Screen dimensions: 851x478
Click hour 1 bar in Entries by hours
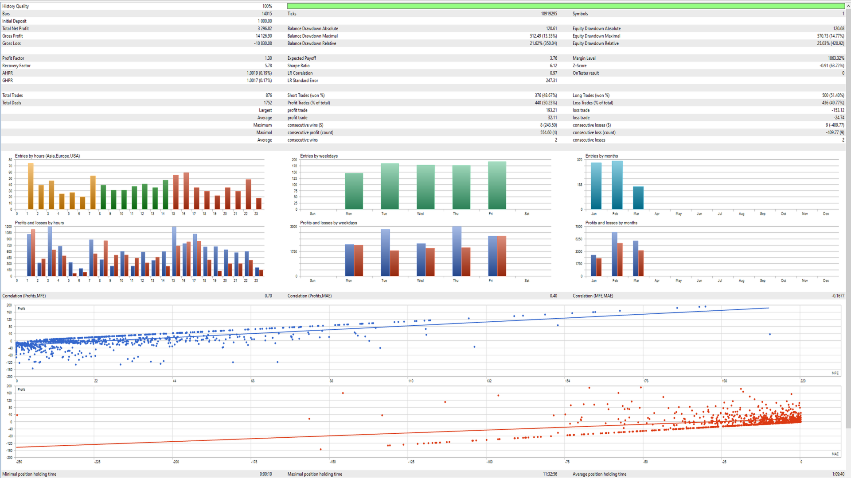pos(31,187)
